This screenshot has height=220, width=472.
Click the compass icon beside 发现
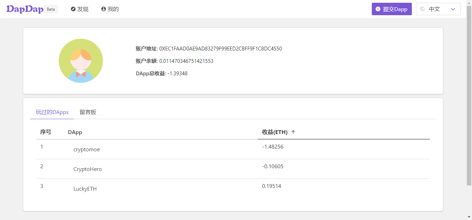click(73, 9)
